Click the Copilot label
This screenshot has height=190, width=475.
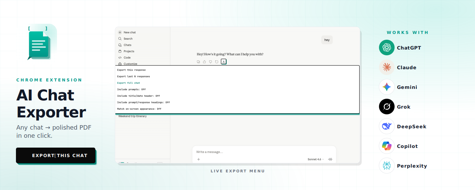click(x=407, y=146)
